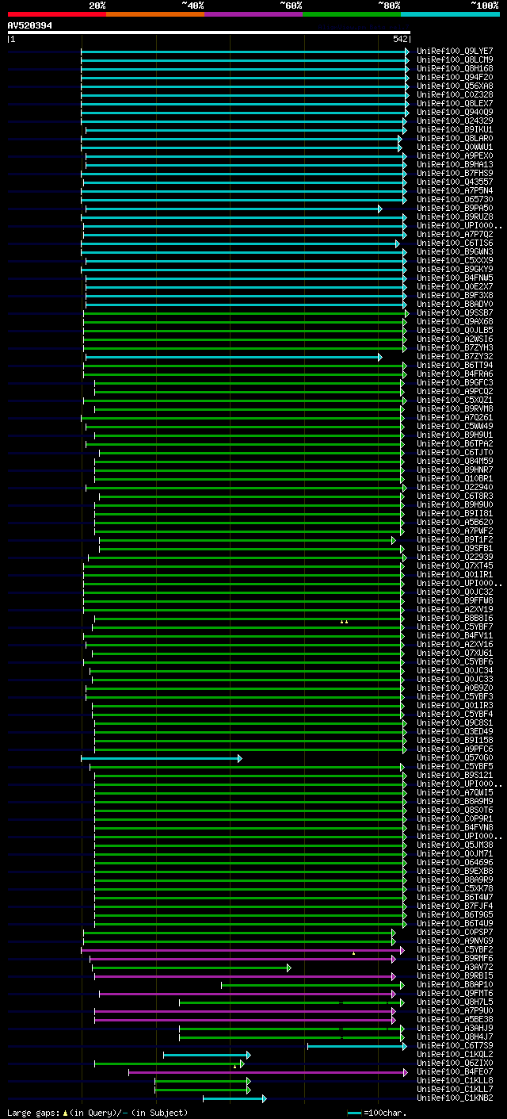
Task: Select the UniRef100_B9II81 label
Action: click(455, 513)
